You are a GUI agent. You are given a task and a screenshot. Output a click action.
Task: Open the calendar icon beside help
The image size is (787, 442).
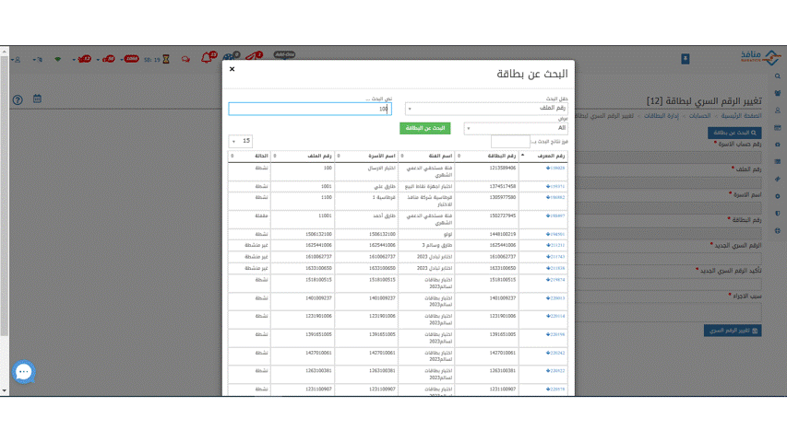coord(37,99)
